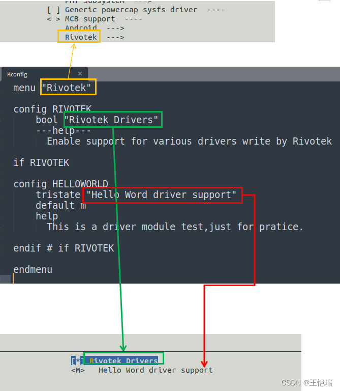Screen dimensions: 340x391
Task: Click 'Enable support for various drivers' line
Action: (189, 142)
